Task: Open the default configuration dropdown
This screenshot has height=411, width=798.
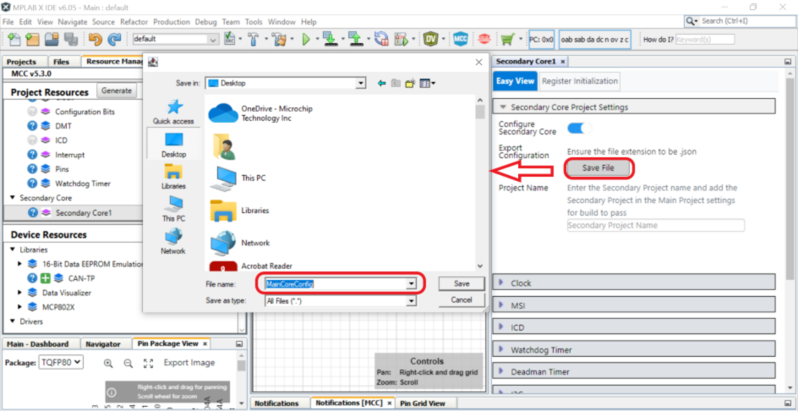Action: point(213,39)
